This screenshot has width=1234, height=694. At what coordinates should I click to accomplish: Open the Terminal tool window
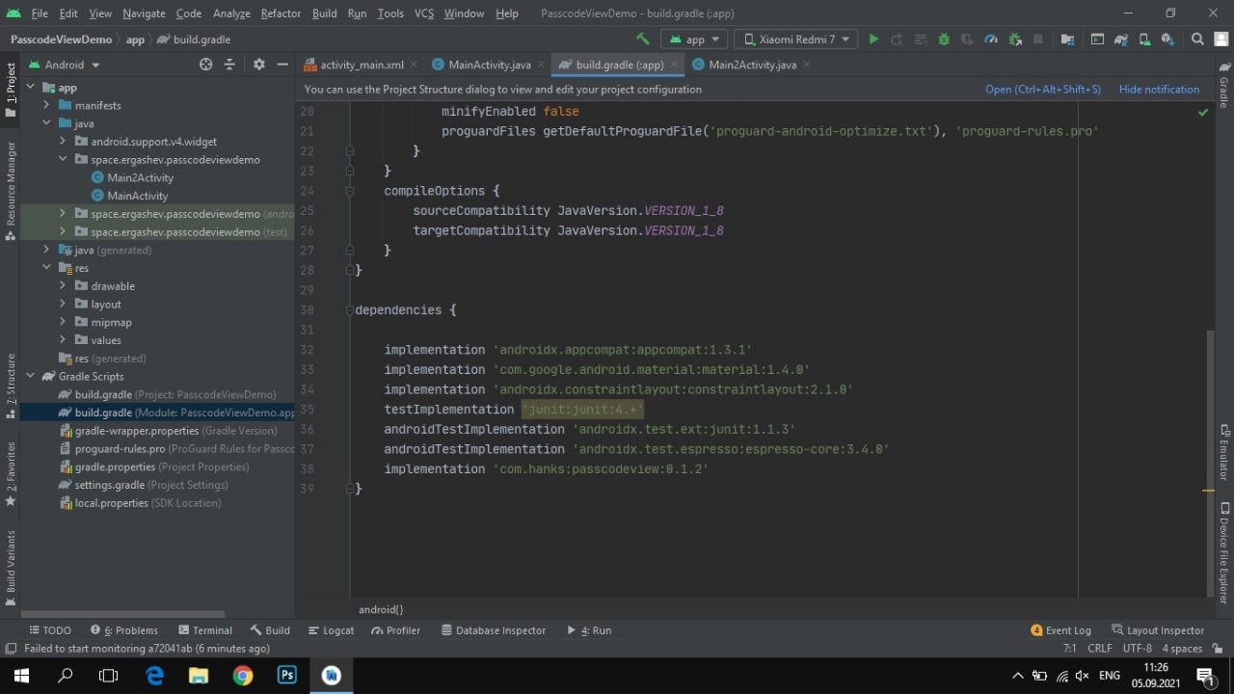click(205, 630)
